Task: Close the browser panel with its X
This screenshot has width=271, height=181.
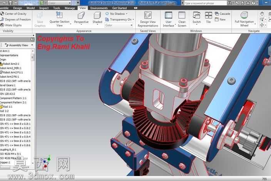Action: pos(33,36)
